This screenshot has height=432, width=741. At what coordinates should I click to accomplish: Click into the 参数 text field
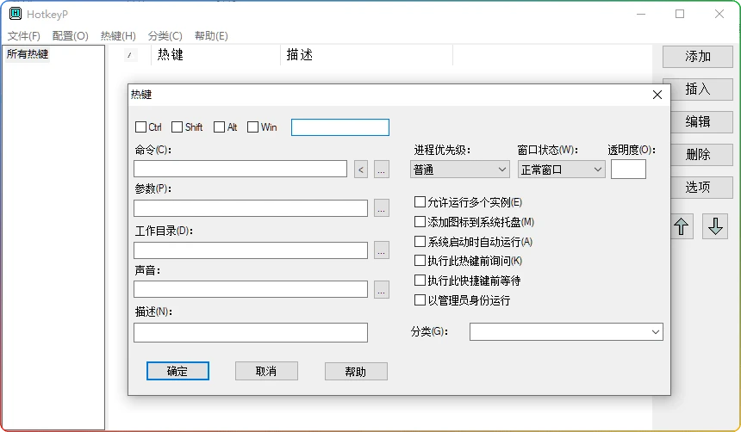(251, 208)
